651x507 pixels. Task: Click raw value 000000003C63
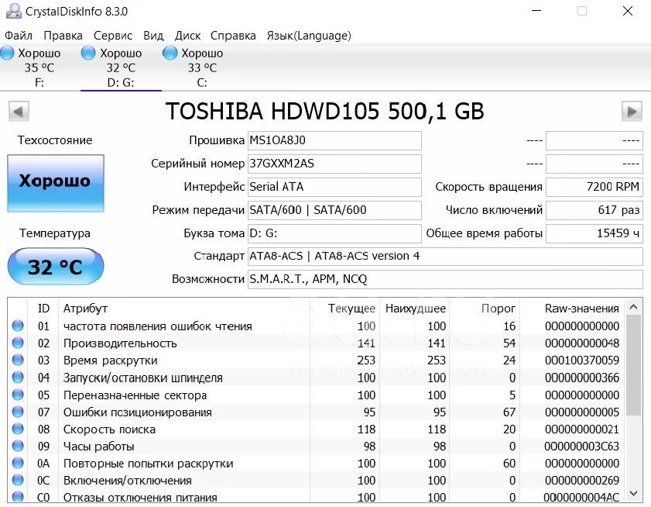(582, 447)
